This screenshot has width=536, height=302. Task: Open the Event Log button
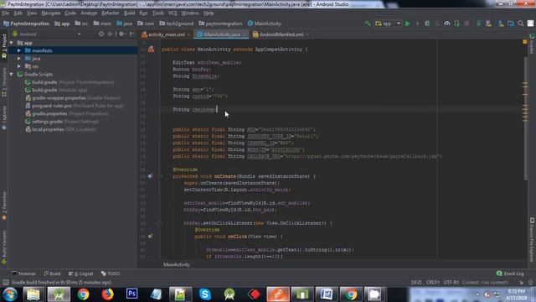[x=510, y=273]
